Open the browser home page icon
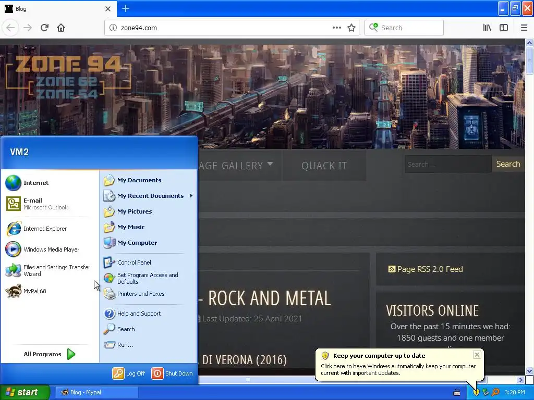Screen dimensions: 534x400 61,28
